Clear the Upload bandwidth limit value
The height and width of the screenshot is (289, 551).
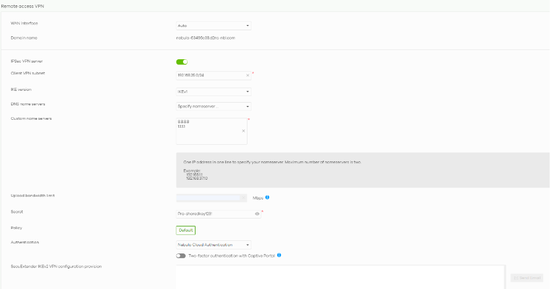point(244,197)
